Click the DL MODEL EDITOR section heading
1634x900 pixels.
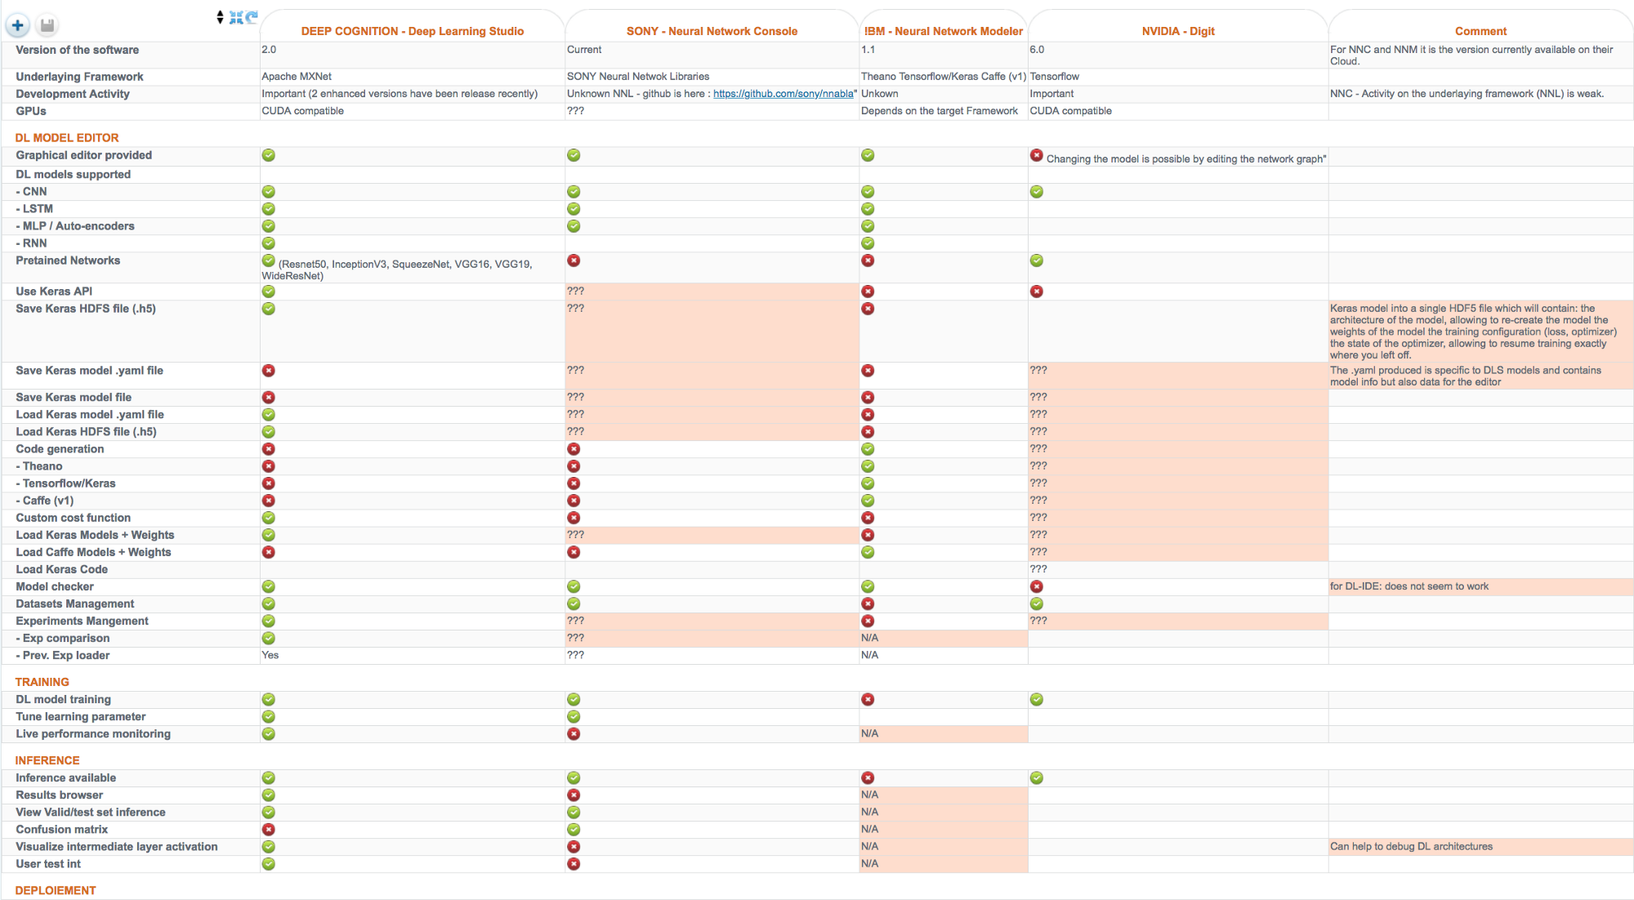tap(67, 138)
